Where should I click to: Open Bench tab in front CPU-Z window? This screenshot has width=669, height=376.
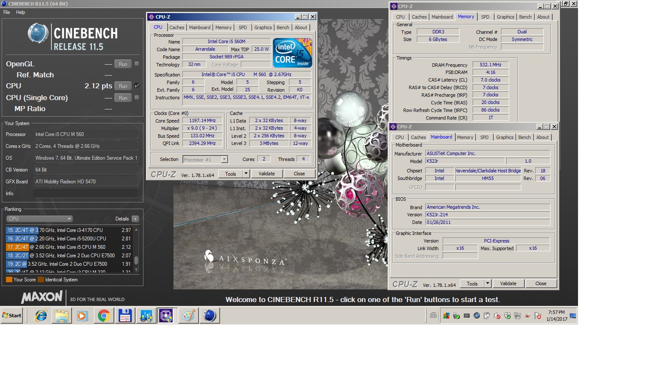[x=283, y=27]
